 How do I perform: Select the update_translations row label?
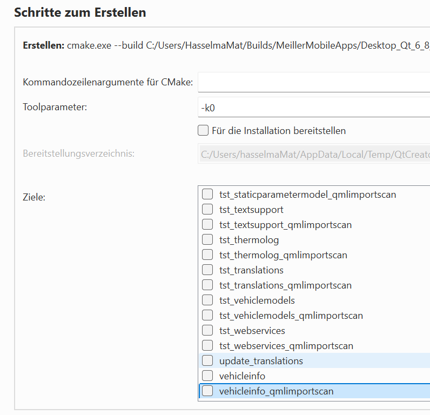click(261, 360)
